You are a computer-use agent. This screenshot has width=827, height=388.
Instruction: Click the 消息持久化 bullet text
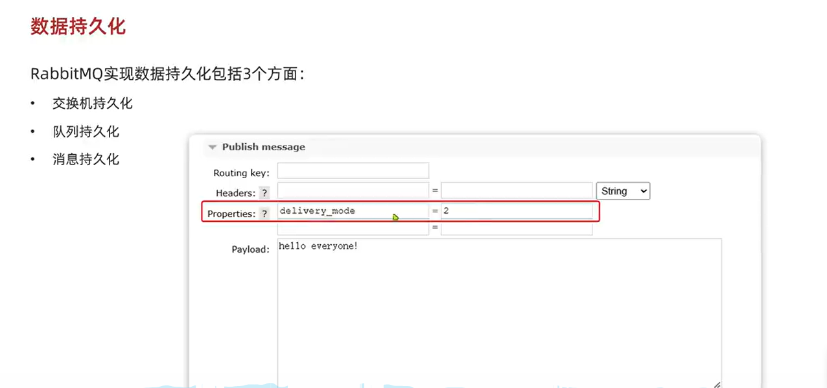coord(86,159)
